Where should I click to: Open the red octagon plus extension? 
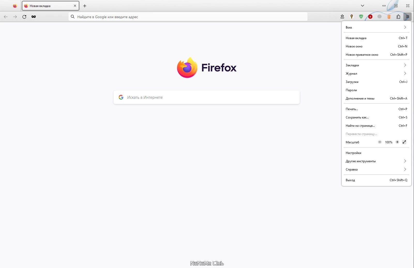click(370, 17)
